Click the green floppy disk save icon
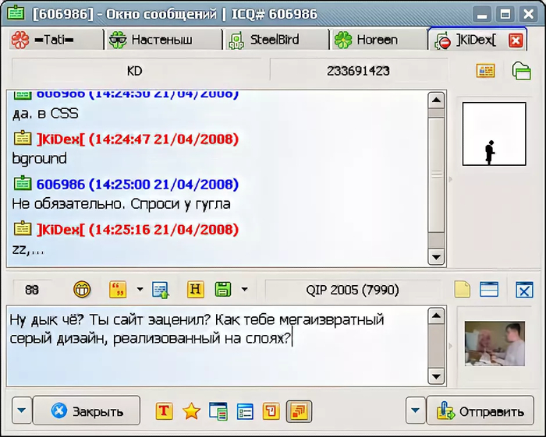 pos(223,290)
